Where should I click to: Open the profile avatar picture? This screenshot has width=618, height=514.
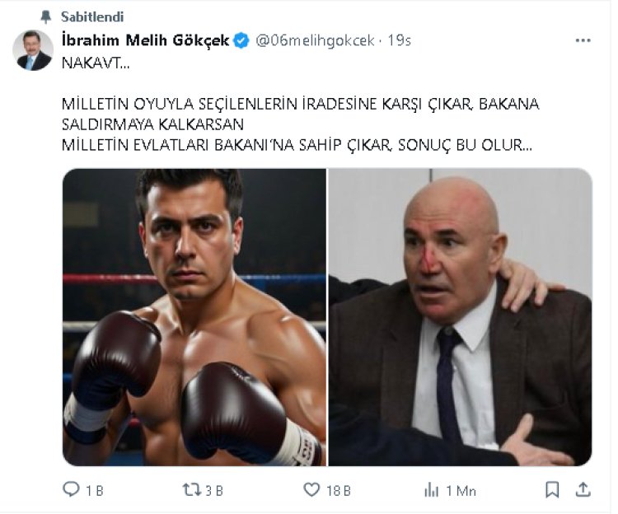(x=33, y=50)
